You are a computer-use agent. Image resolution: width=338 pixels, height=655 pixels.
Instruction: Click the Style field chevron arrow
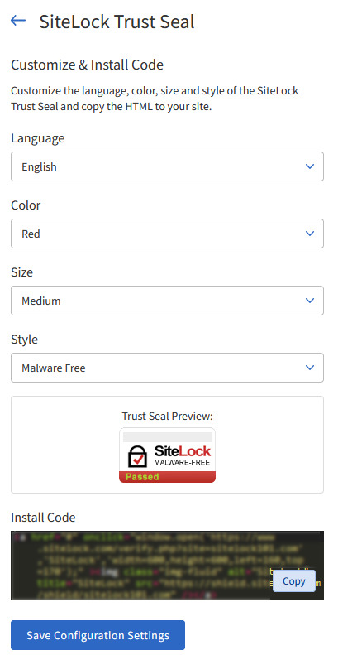pos(310,368)
